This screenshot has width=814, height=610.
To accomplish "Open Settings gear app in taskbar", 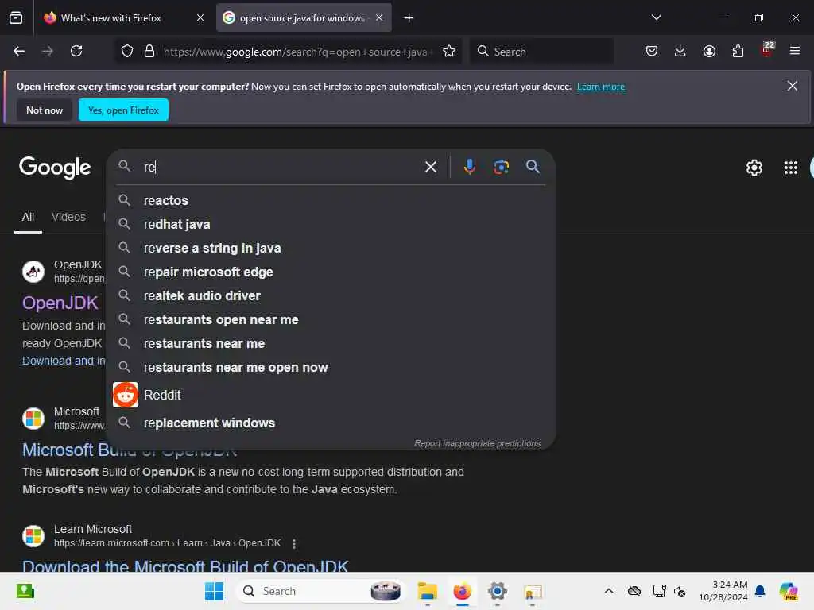I will tap(497, 591).
